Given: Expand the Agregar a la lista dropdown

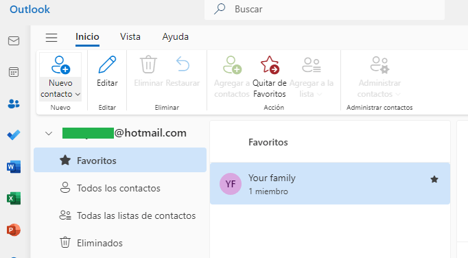Looking at the screenshot, I should pyautogui.click(x=319, y=94).
